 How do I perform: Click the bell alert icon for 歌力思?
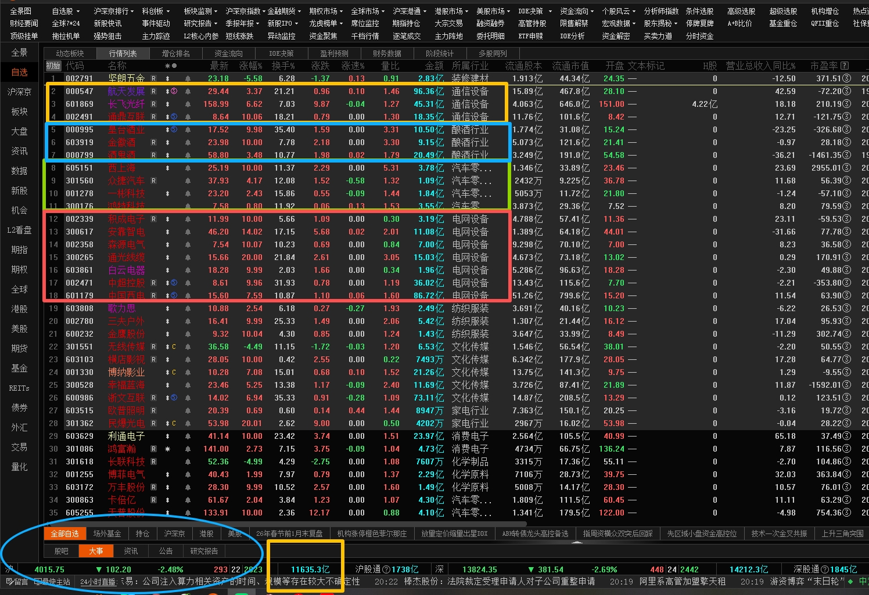[188, 308]
